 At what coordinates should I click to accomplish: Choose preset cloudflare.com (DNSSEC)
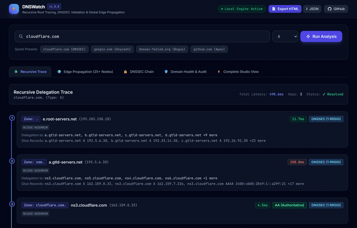pos(64,49)
